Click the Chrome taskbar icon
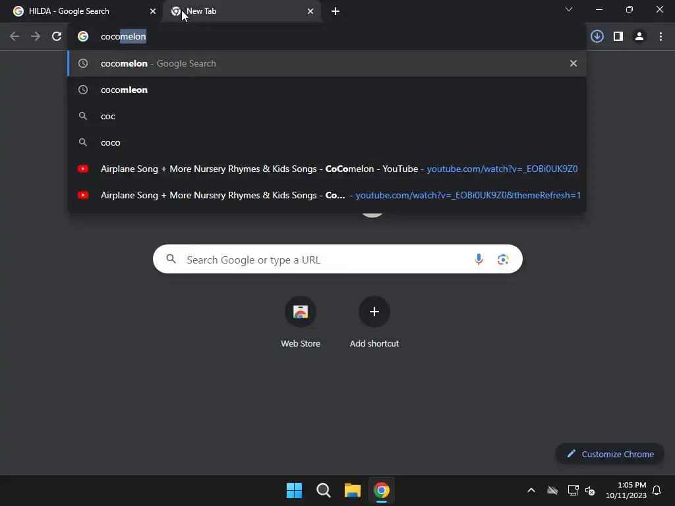This screenshot has height=506, width=675. click(x=382, y=490)
